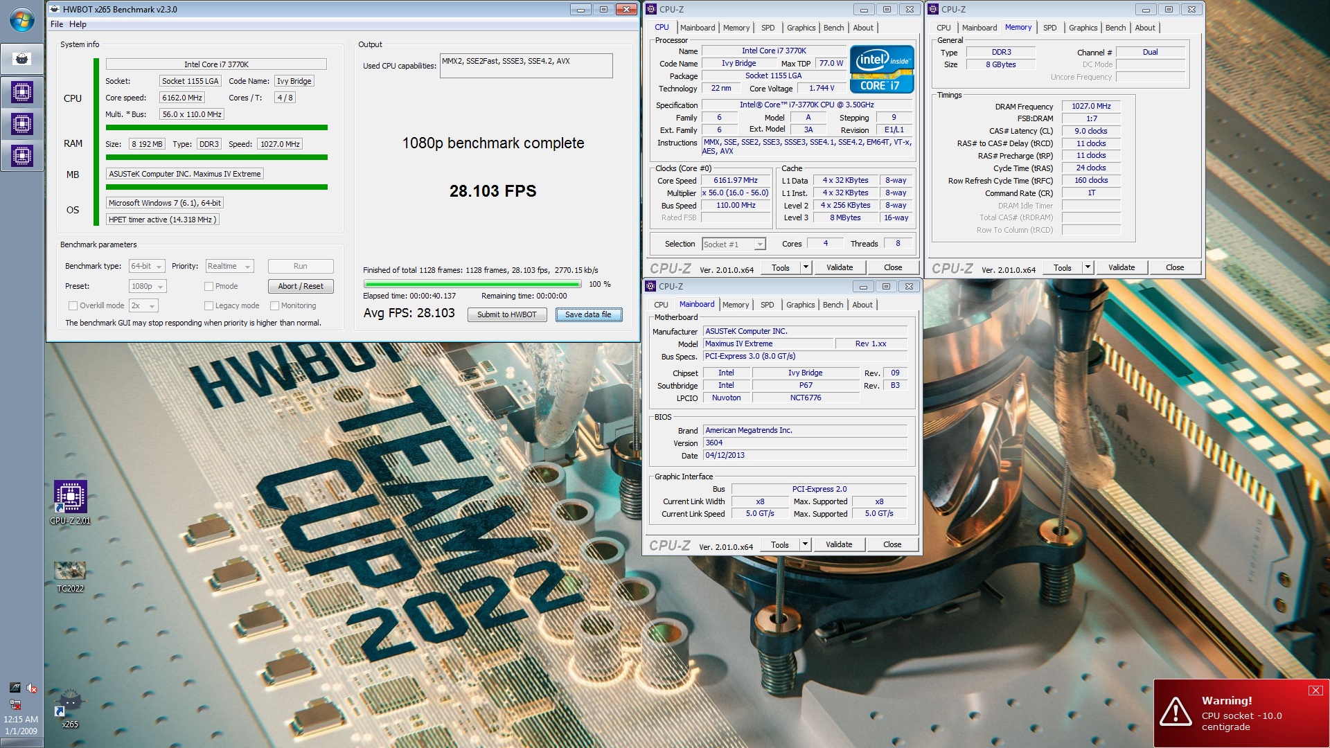Click title bar icon of CPU-Z Mainboard window
Image resolution: width=1330 pixels, height=748 pixels.
(x=650, y=286)
